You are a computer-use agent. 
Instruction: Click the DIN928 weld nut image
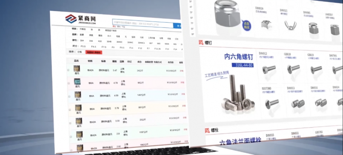pos(266,24)
